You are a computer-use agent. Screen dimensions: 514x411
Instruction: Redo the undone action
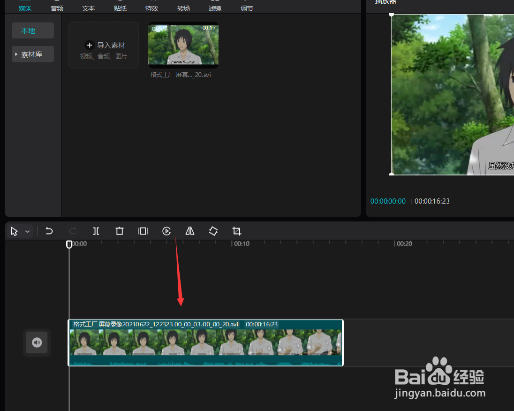(x=73, y=231)
